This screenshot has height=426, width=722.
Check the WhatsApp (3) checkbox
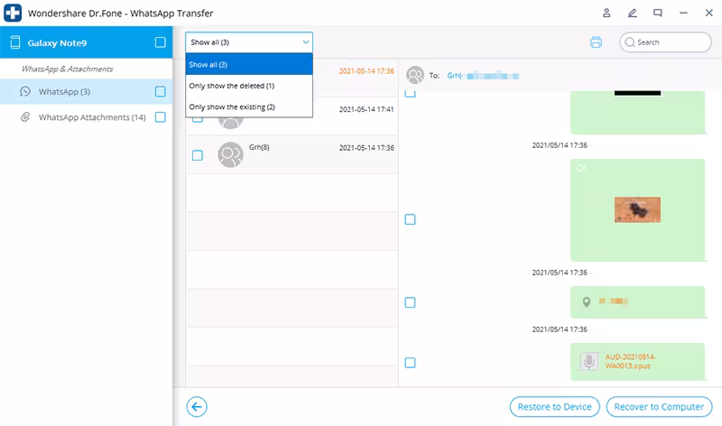click(161, 91)
